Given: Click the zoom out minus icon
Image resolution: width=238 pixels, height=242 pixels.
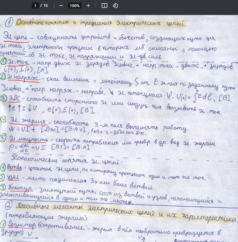Looking at the screenshot, I should pos(61,6).
